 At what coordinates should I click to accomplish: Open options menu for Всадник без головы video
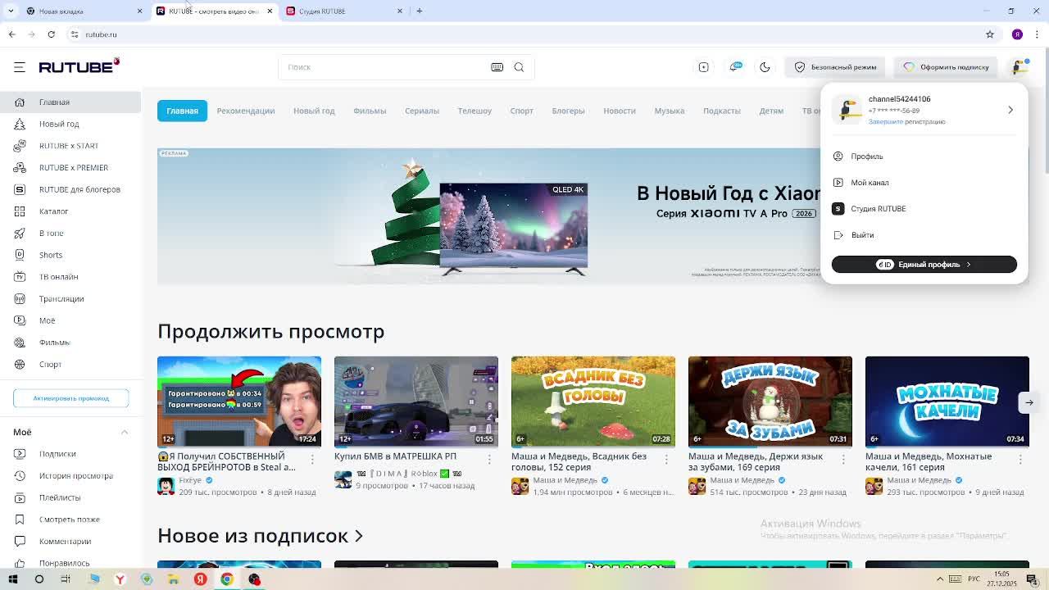coord(666,460)
